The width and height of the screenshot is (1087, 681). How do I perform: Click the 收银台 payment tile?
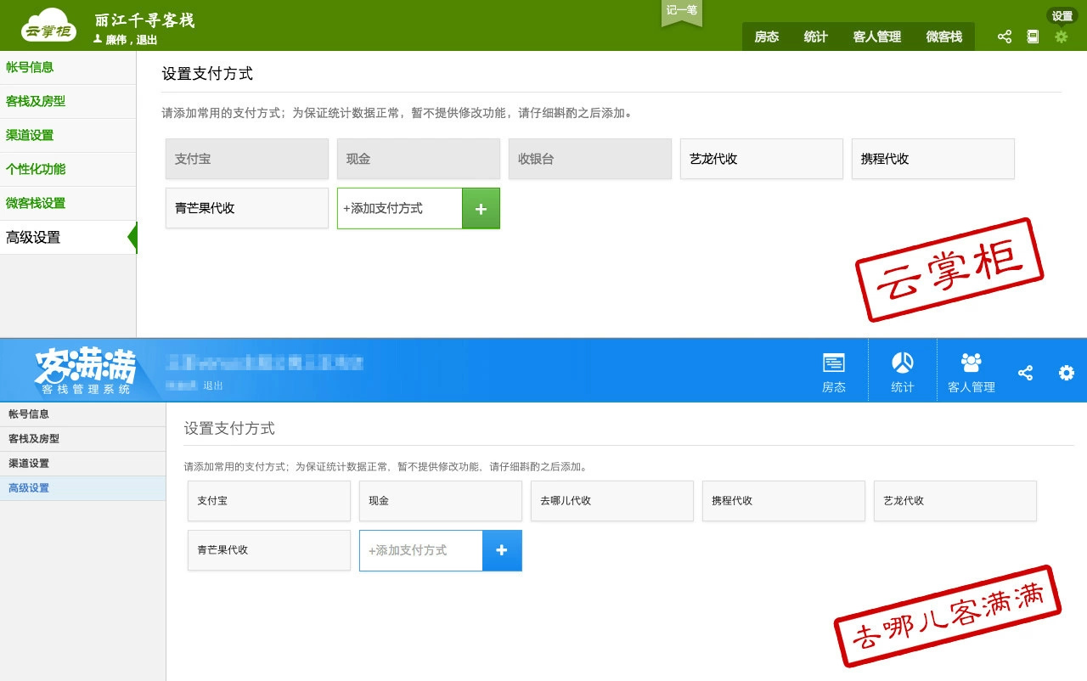pos(590,159)
